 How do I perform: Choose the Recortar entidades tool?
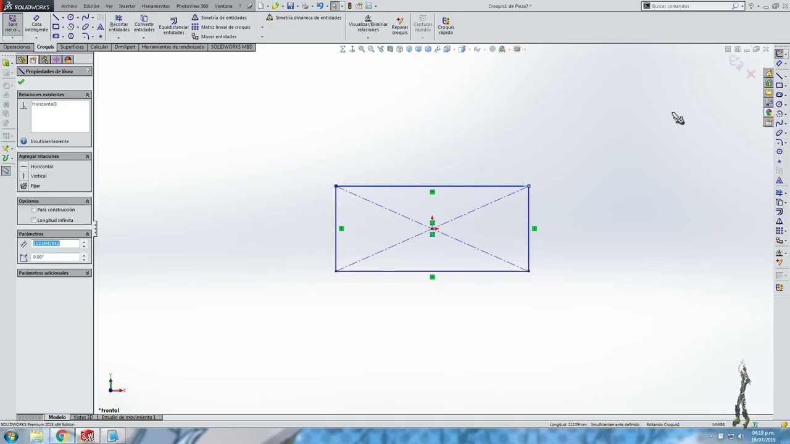pyautogui.click(x=118, y=23)
